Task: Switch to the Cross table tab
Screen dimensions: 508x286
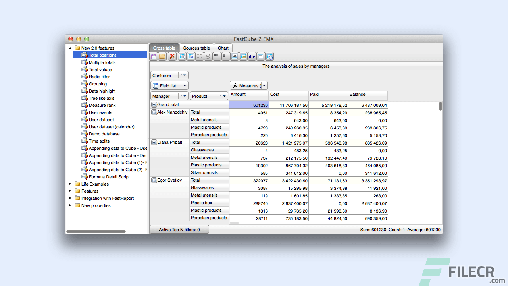Action: pos(164,48)
